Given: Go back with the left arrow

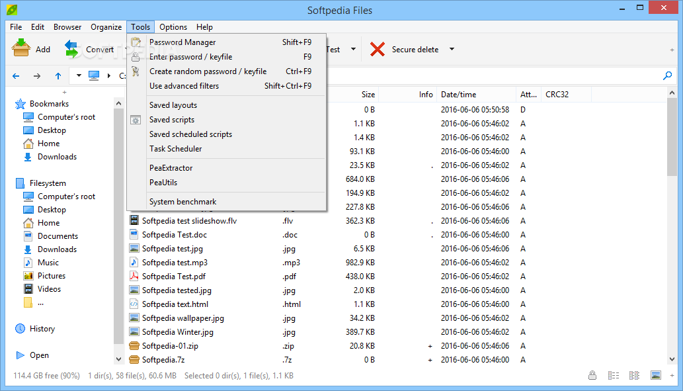Looking at the screenshot, I should (x=16, y=76).
